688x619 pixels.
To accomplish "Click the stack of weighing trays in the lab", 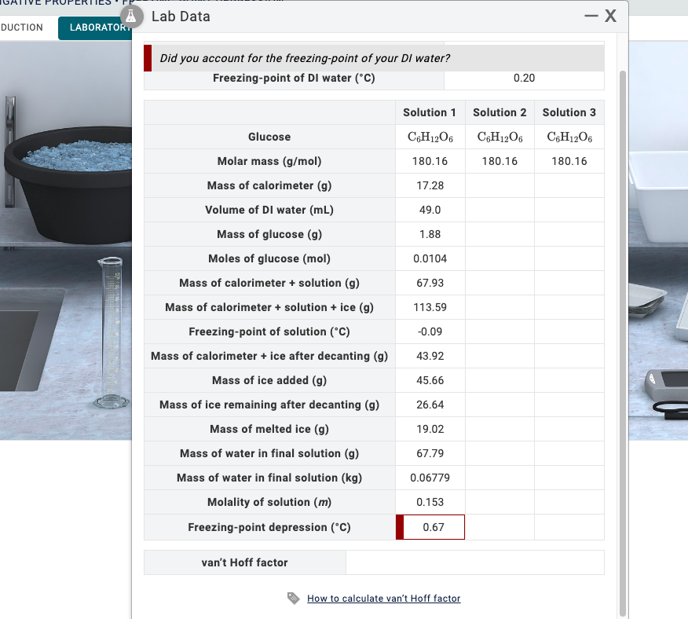I will coord(647,299).
